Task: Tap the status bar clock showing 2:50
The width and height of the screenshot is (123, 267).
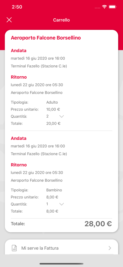Action: pyautogui.click(x=17, y=7)
